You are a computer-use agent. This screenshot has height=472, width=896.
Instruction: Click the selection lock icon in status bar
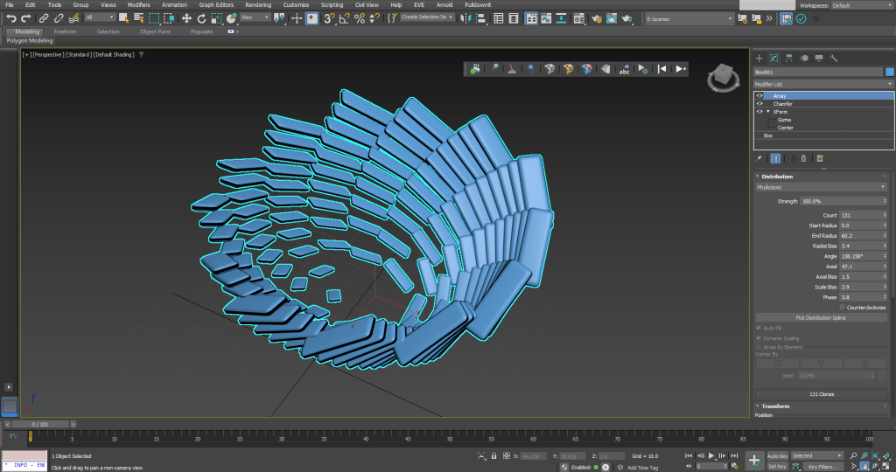pos(494,456)
